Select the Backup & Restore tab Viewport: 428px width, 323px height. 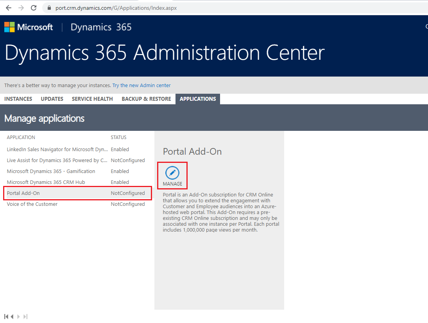coord(146,99)
